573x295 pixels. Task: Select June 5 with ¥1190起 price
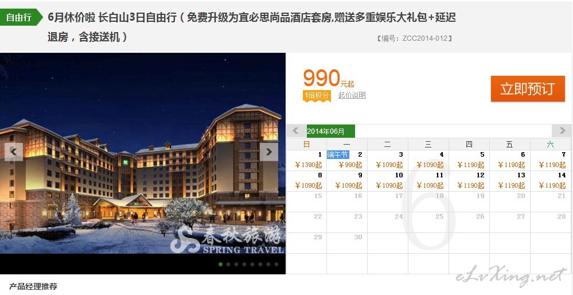coord(469,160)
